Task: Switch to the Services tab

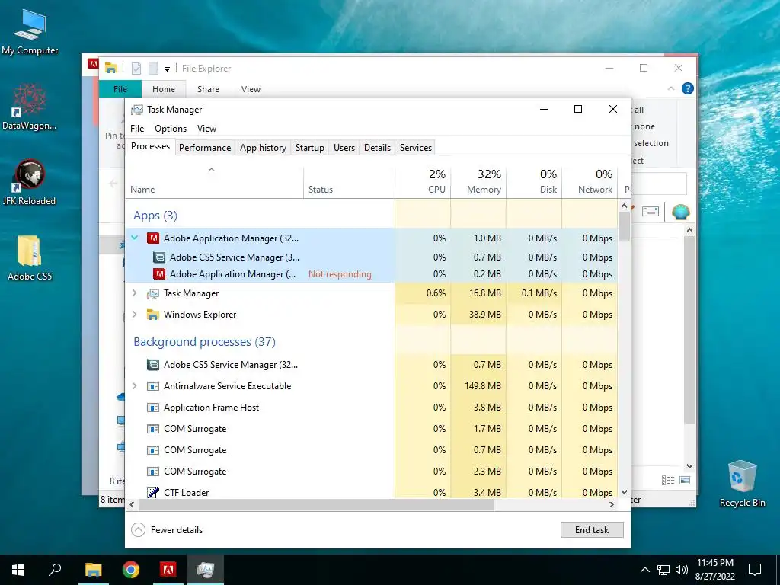Action: (415, 148)
